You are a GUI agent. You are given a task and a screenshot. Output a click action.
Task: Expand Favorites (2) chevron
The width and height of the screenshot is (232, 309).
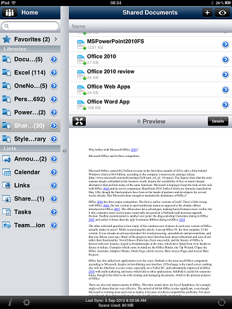pyautogui.click(x=56, y=39)
